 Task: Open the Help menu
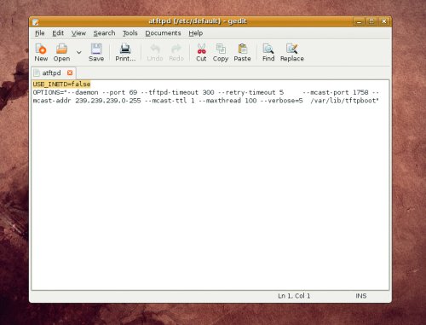(x=196, y=33)
